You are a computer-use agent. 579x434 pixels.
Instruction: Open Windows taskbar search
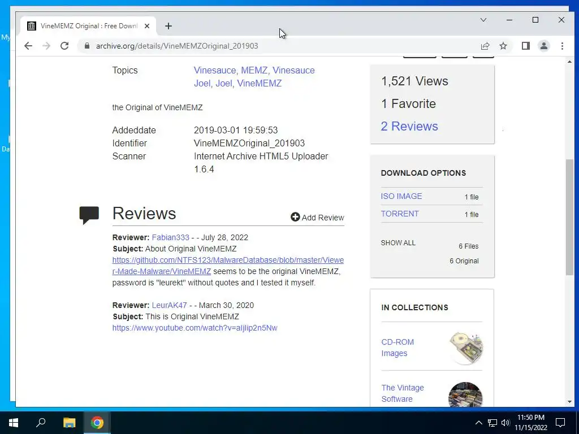pos(41,423)
